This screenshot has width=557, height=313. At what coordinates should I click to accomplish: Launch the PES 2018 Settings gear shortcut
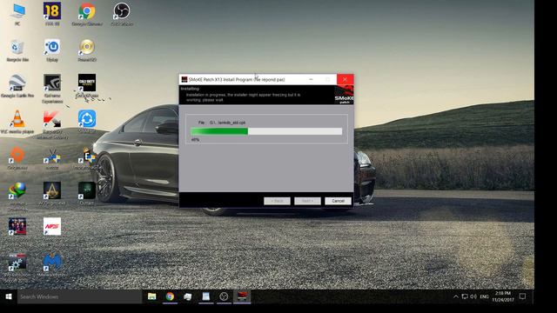[17, 268]
